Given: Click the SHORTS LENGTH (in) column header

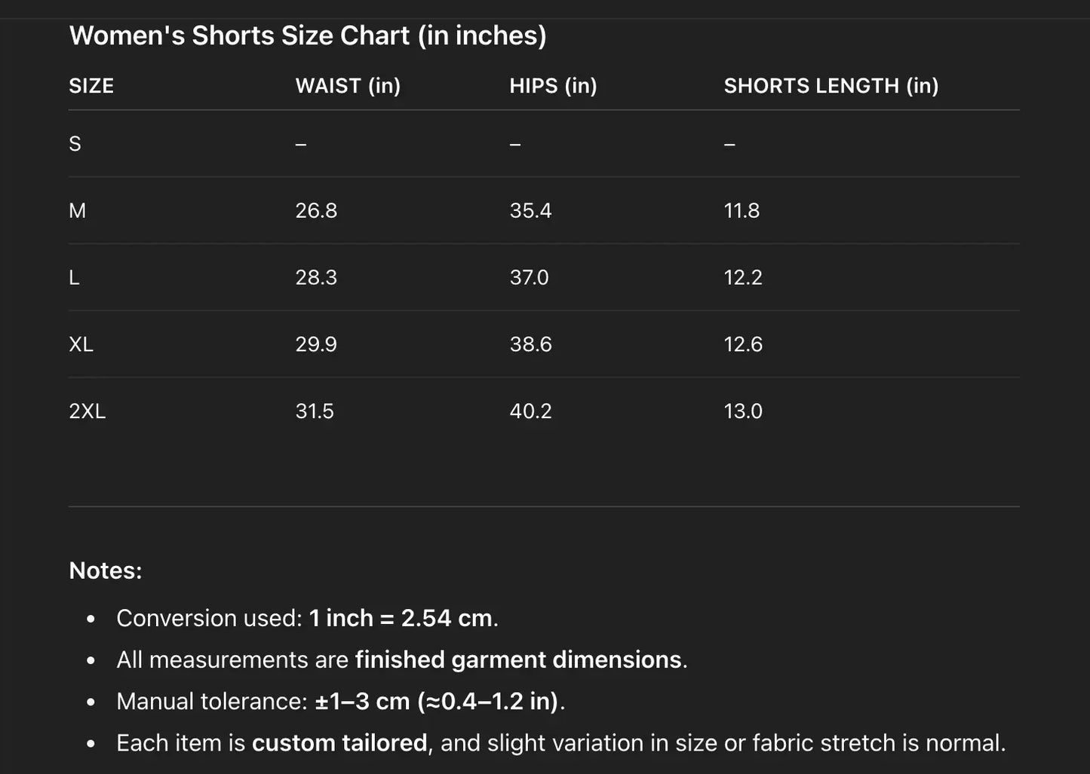Looking at the screenshot, I should click(x=831, y=86).
